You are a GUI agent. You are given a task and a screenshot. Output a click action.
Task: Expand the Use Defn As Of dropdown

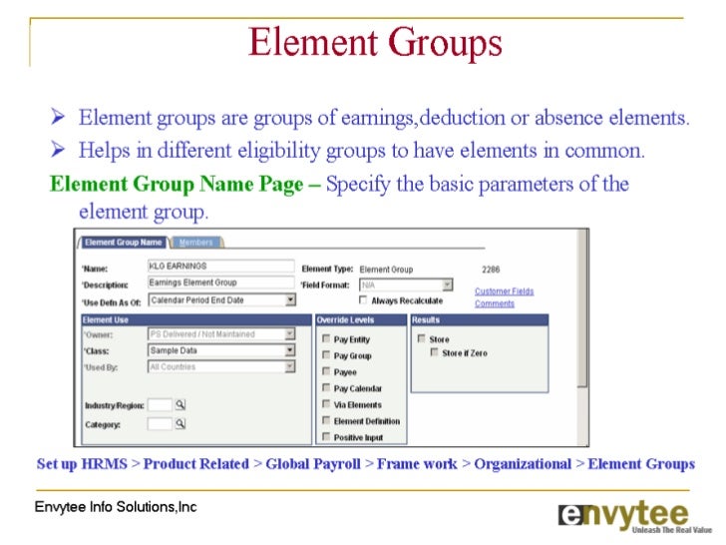point(290,299)
